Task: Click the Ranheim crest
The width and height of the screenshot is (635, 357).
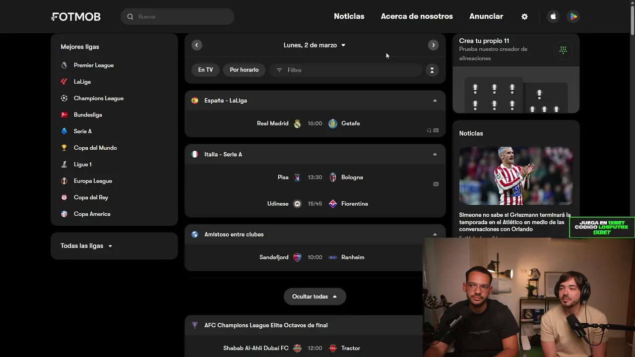Action: point(333,257)
